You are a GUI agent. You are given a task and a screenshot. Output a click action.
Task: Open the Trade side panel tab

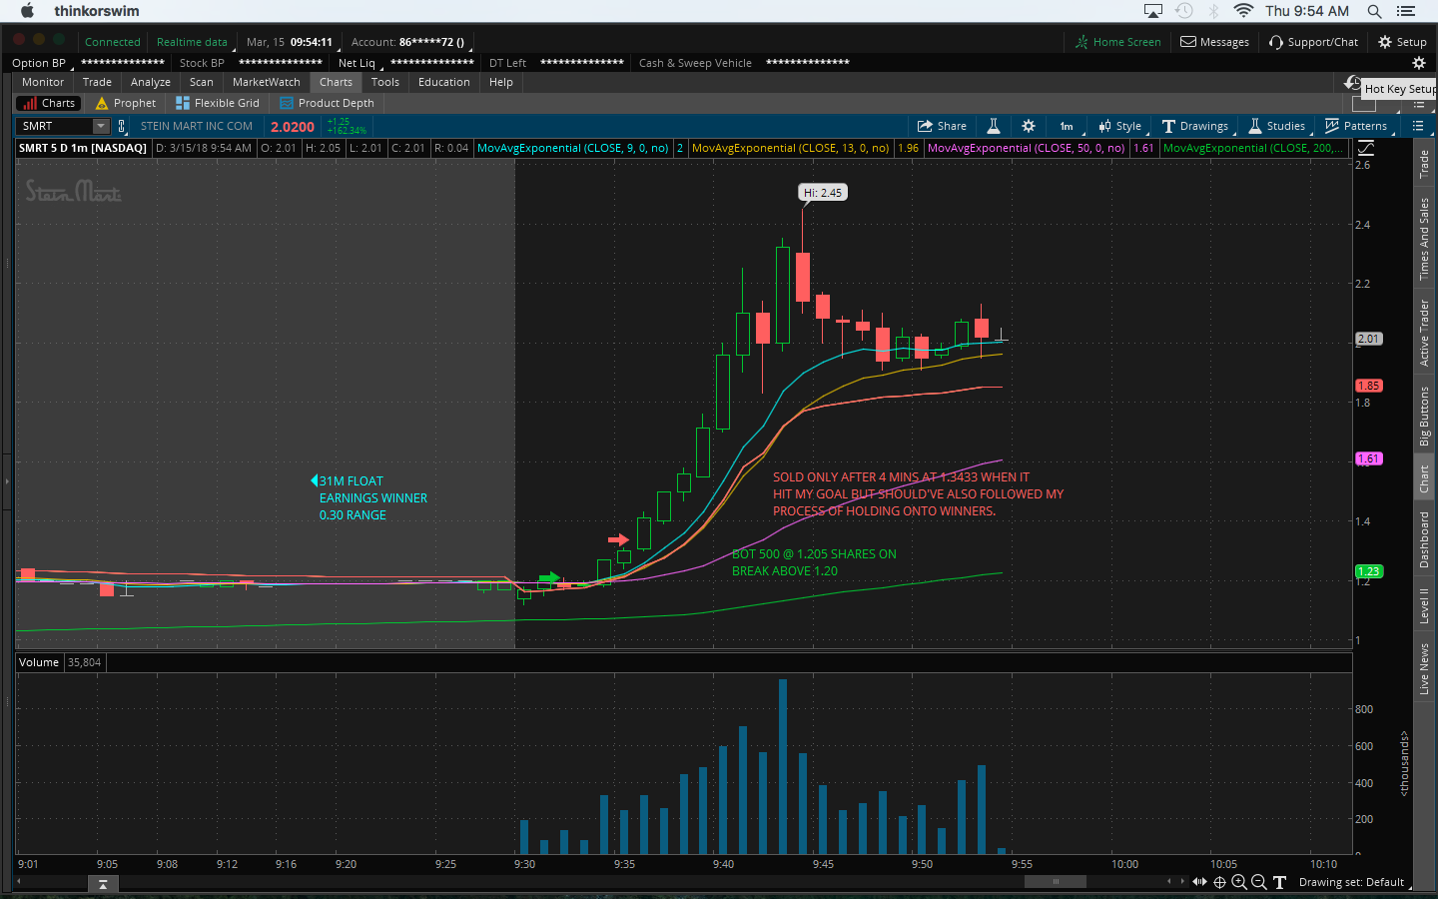tap(1425, 164)
